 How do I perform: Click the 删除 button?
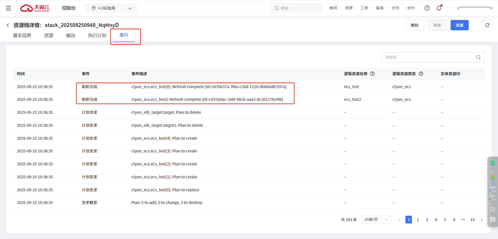(x=414, y=25)
